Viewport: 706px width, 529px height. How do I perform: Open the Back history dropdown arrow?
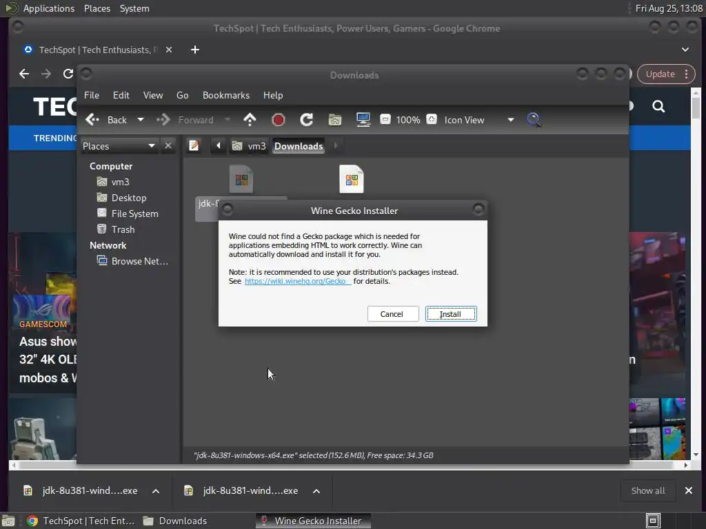(141, 120)
